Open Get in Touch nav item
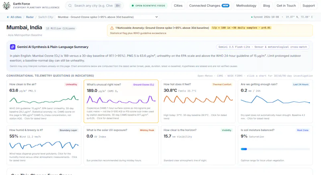The image size is (321, 175). (286, 6)
